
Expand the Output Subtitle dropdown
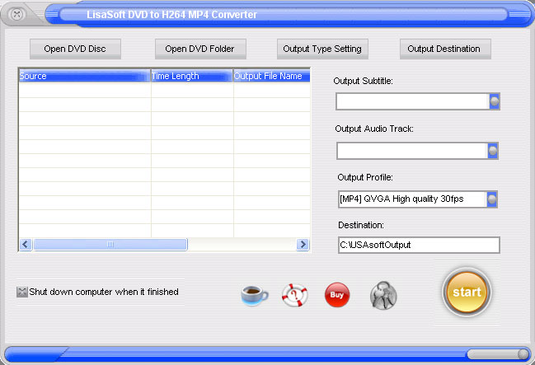pyautogui.click(x=495, y=101)
